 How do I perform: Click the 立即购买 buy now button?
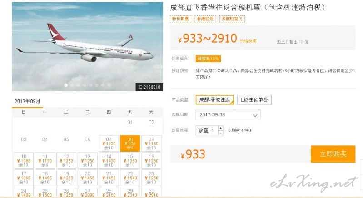(x=333, y=154)
